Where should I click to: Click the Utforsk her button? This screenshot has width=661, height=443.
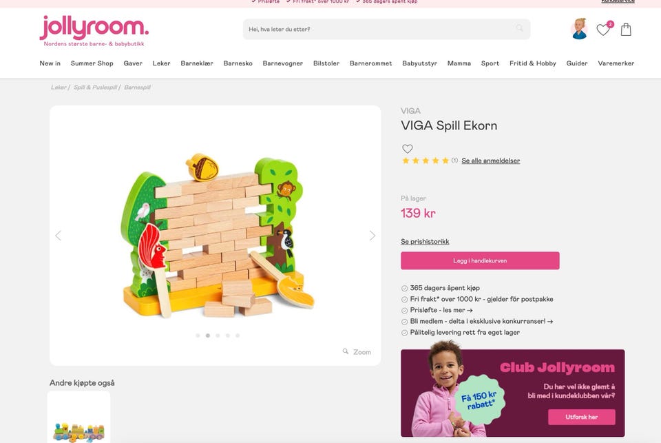click(x=581, y=417)
